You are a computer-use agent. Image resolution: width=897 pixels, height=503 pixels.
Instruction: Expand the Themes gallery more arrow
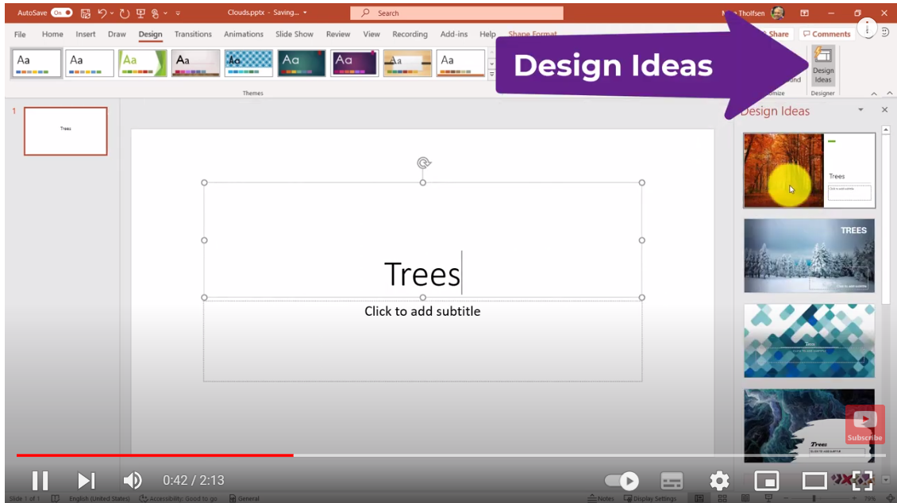click(491, 74)
